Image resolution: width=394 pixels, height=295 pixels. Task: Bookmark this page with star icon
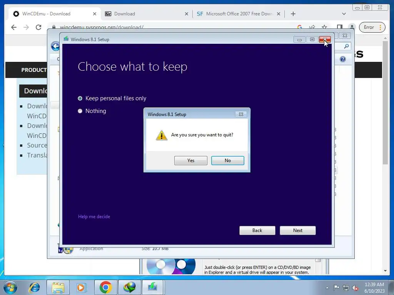(324, 27)
